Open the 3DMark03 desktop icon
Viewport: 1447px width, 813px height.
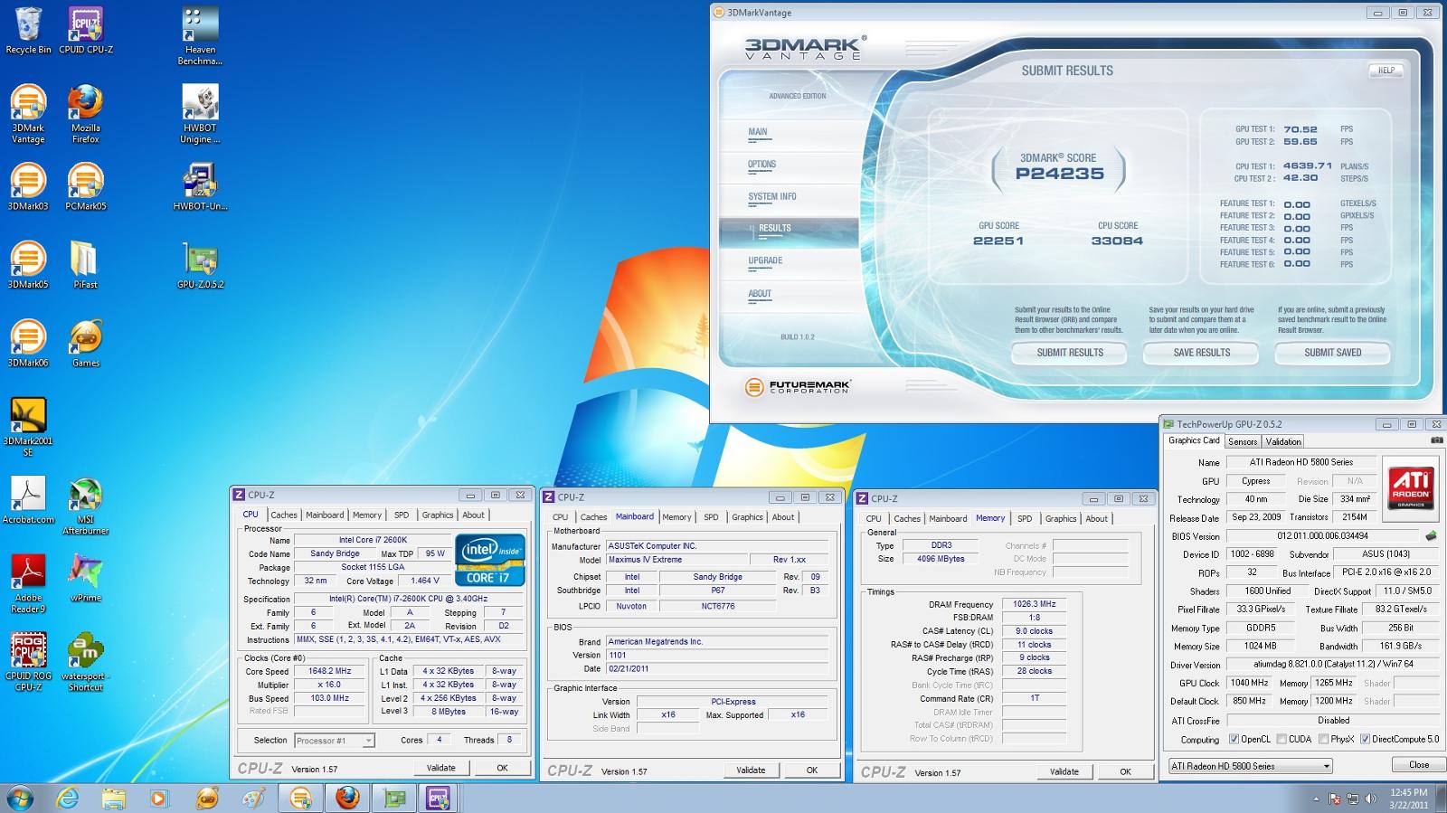(28, 186)
